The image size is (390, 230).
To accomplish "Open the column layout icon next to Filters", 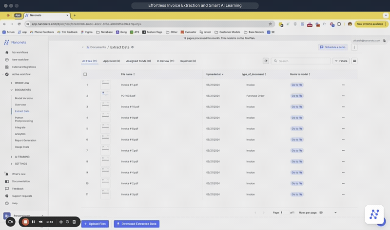I will point(354,61).
